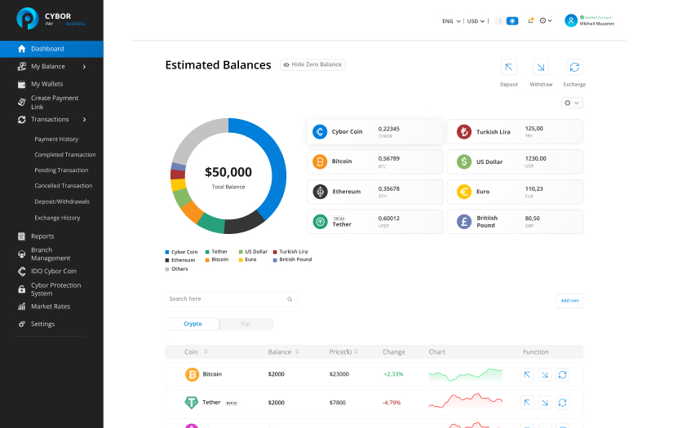Click the withdraw icon in the Bitcoin row

point(545,375)
